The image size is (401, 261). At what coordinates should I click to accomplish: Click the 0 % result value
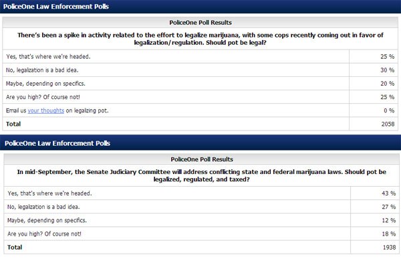point(389,110)
